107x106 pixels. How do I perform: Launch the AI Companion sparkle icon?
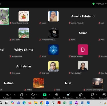coord(68,96)
